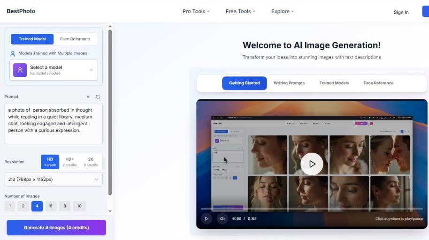Click the purple model avatar icon
429x240 pixels.
click(20, 70)
